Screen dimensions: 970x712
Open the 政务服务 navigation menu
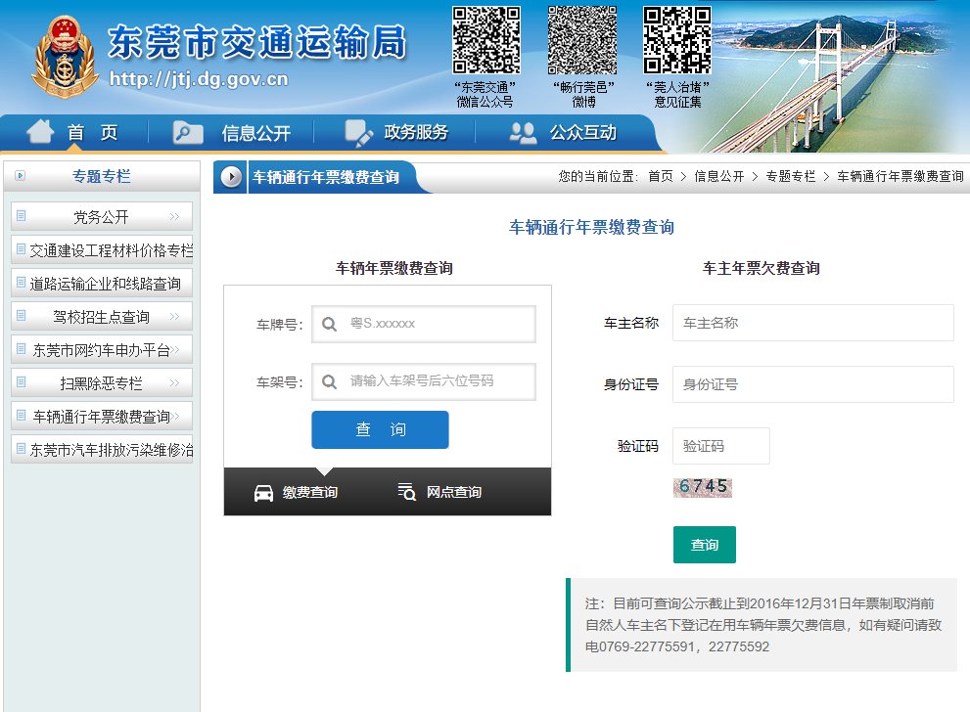[x=396, y=133]
